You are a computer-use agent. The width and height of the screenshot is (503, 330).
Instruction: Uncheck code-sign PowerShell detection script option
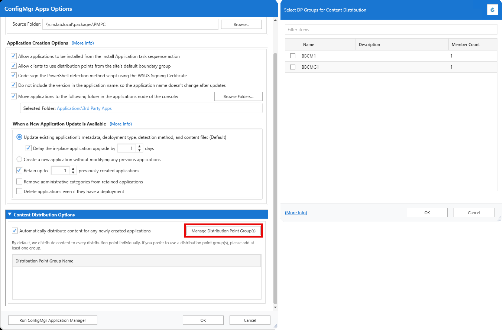(14, 76)
